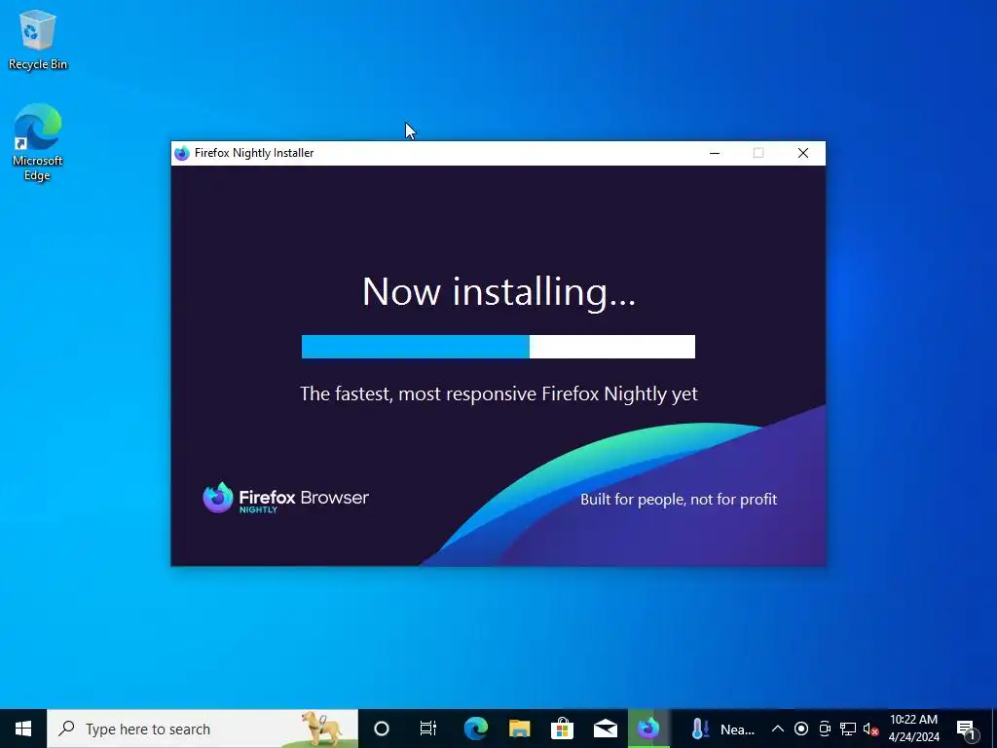Click the Firefox Nightly icon in installer title bar

point(182,153)
